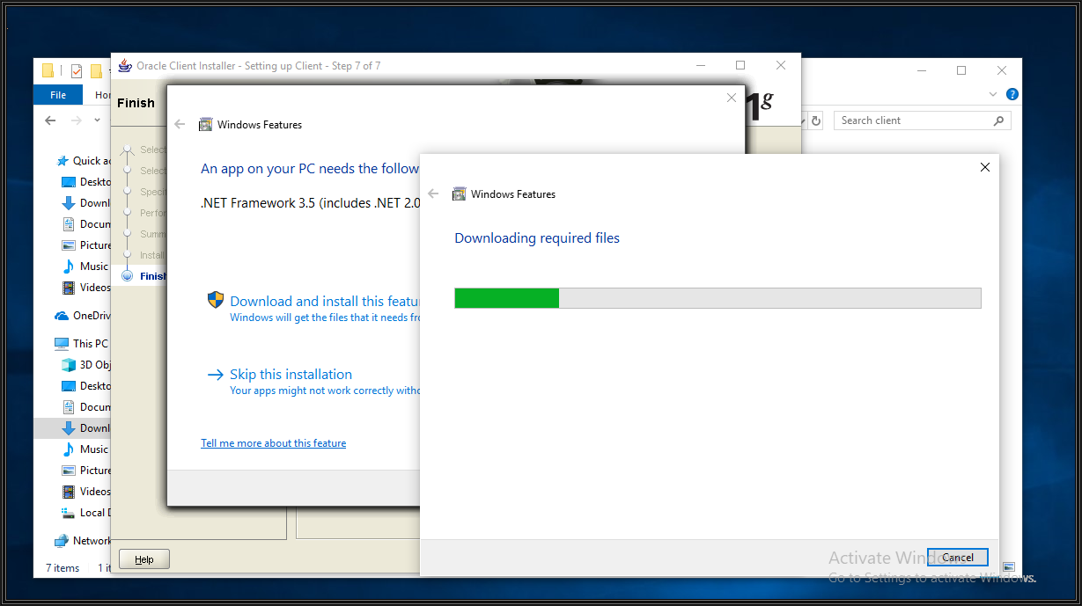1082x606 pixels.
Task: Click Windows Features icon in downloading dialog header
Action: tap(459, 194)
